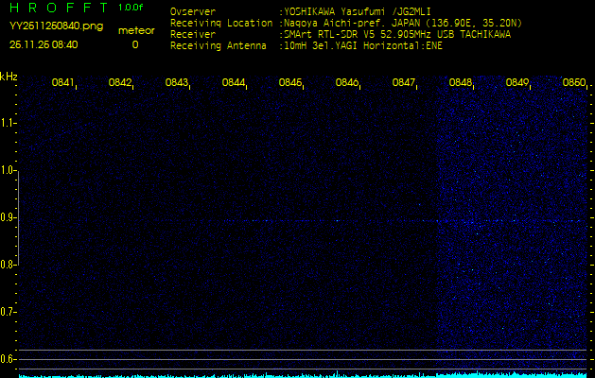Click time marker 0845
Image resolution: width=595 pixels, height=378 pixels.
[x=289, y=82]
